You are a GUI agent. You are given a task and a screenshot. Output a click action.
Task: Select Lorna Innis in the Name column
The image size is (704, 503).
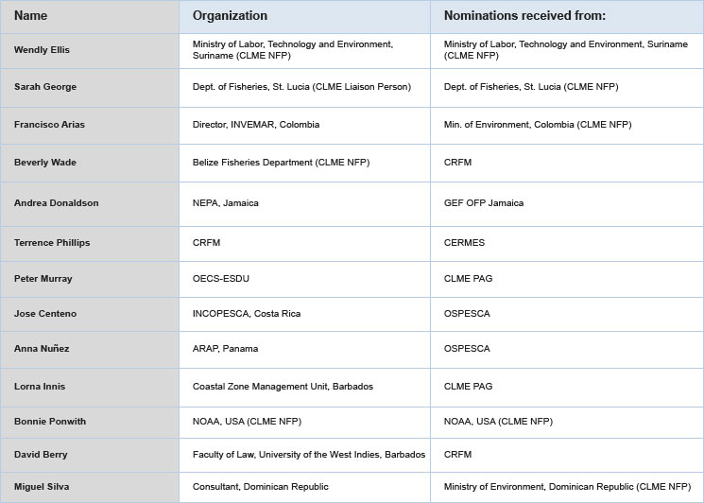[40, 387]
